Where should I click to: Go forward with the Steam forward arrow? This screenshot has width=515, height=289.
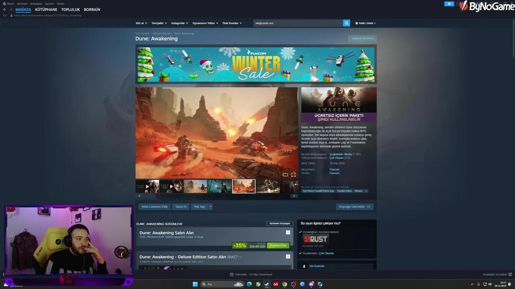(x=11, y=10)
